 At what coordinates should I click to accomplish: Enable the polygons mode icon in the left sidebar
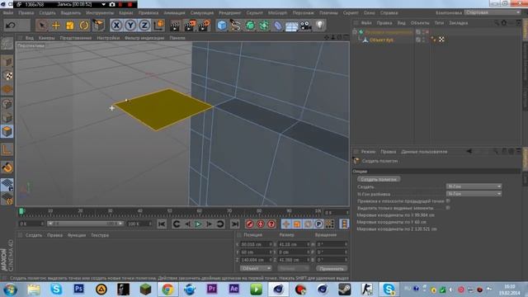[7, 132]
